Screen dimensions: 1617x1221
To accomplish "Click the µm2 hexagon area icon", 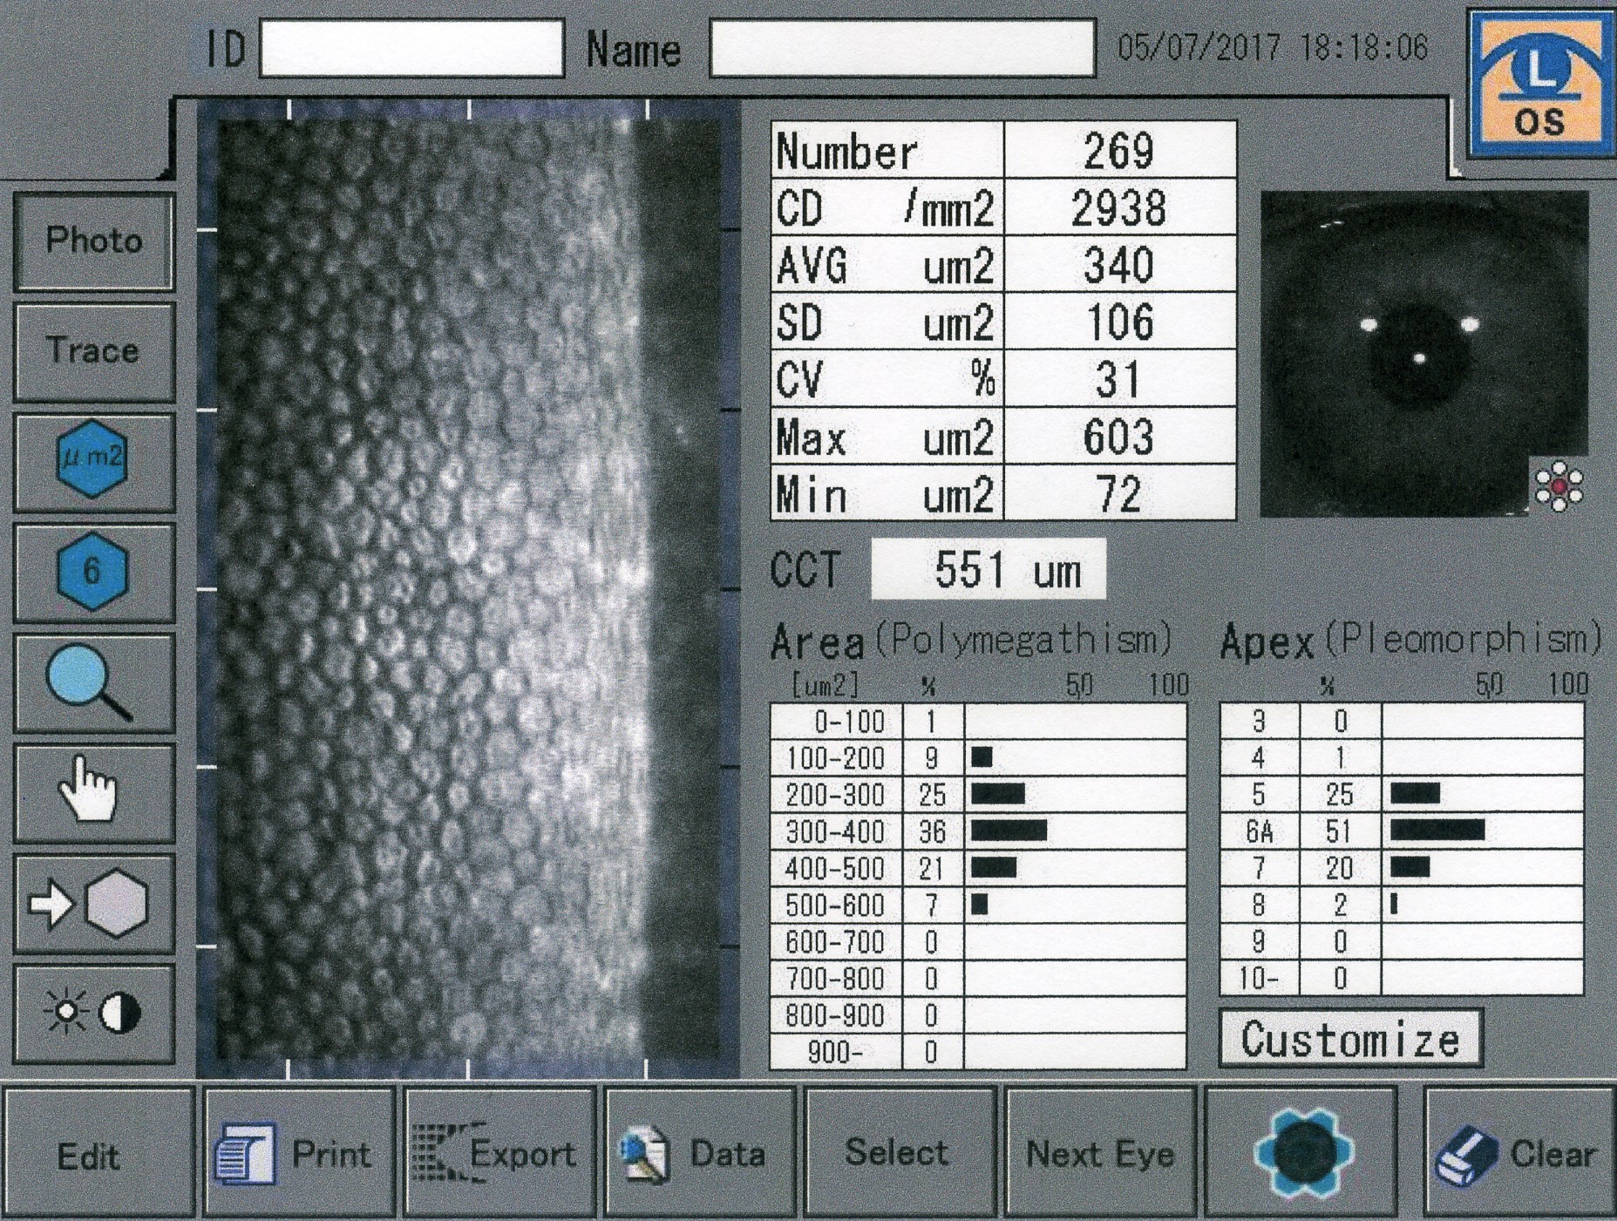I will coord(93,461).
